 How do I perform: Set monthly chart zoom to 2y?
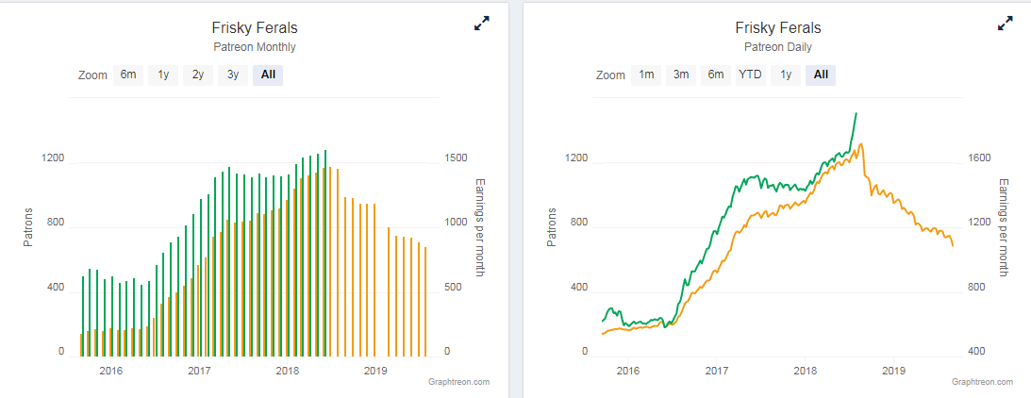point(198,75)
